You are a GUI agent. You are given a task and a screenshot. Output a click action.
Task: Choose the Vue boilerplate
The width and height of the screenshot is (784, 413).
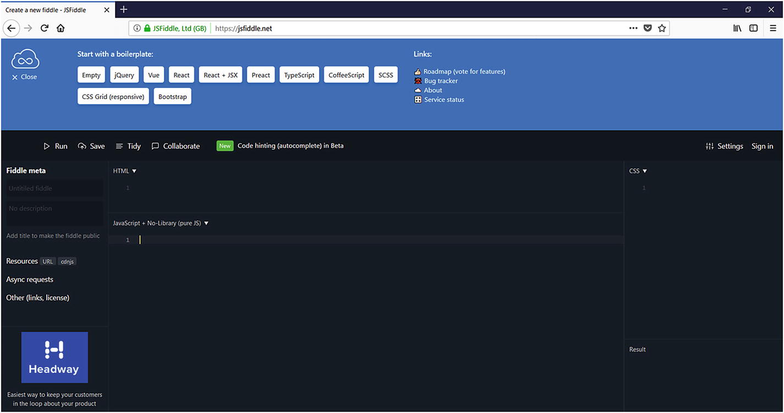(153, 75)
